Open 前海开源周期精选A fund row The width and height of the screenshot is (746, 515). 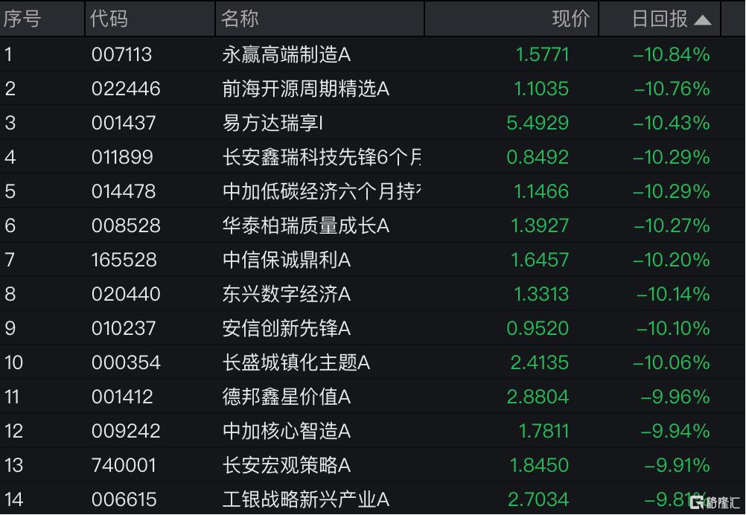373,89
